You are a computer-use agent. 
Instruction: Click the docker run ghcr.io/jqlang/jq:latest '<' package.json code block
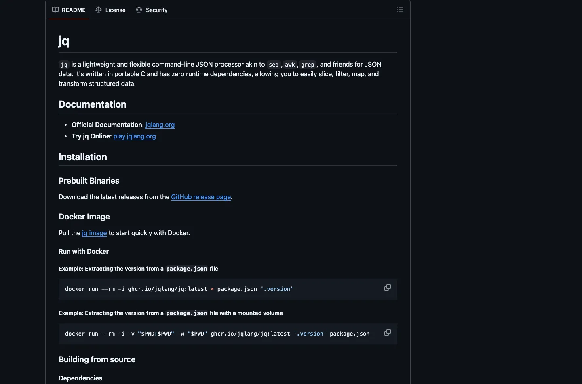(x=228, y=289)
